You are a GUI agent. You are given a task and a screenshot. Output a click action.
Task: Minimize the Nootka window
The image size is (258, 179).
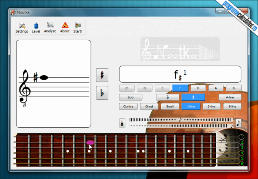click(220, 11)
